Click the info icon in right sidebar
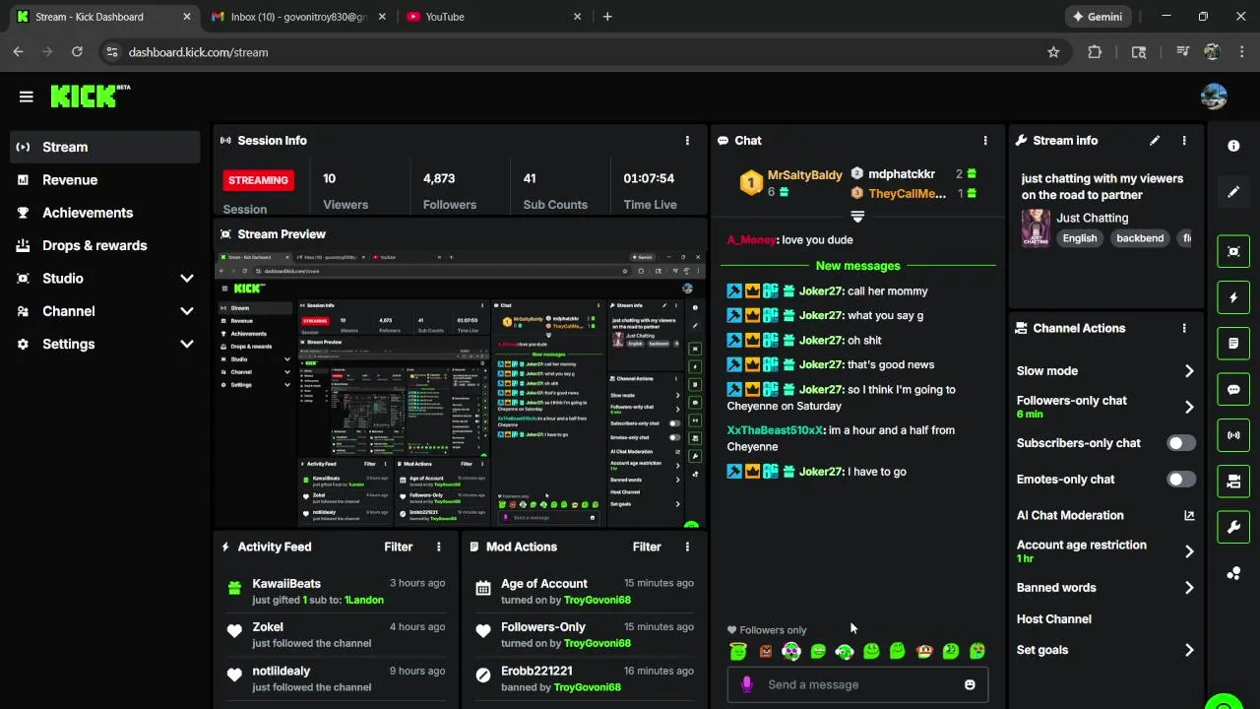Viewport: 1260px width, 709px height. tap(1233, 146)
